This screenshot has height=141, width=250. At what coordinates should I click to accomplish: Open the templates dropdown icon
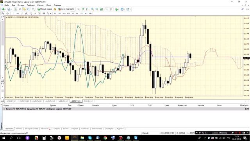pos(128,9)
